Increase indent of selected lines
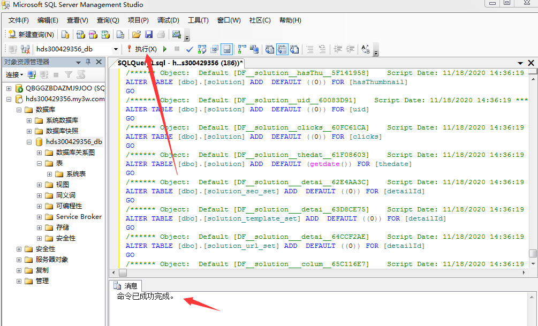This screenshot has height=326, width=538. (350, 49)
